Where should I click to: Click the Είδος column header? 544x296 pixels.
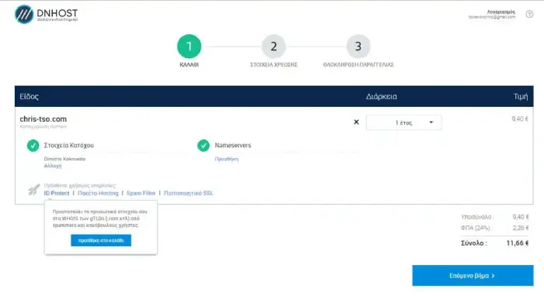(x=30, y=97)
